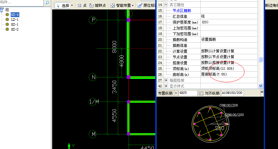The width and height of the screenshot is (278, 149).
Task: Click the gear icon beside LZ-1
Action: 7,20
